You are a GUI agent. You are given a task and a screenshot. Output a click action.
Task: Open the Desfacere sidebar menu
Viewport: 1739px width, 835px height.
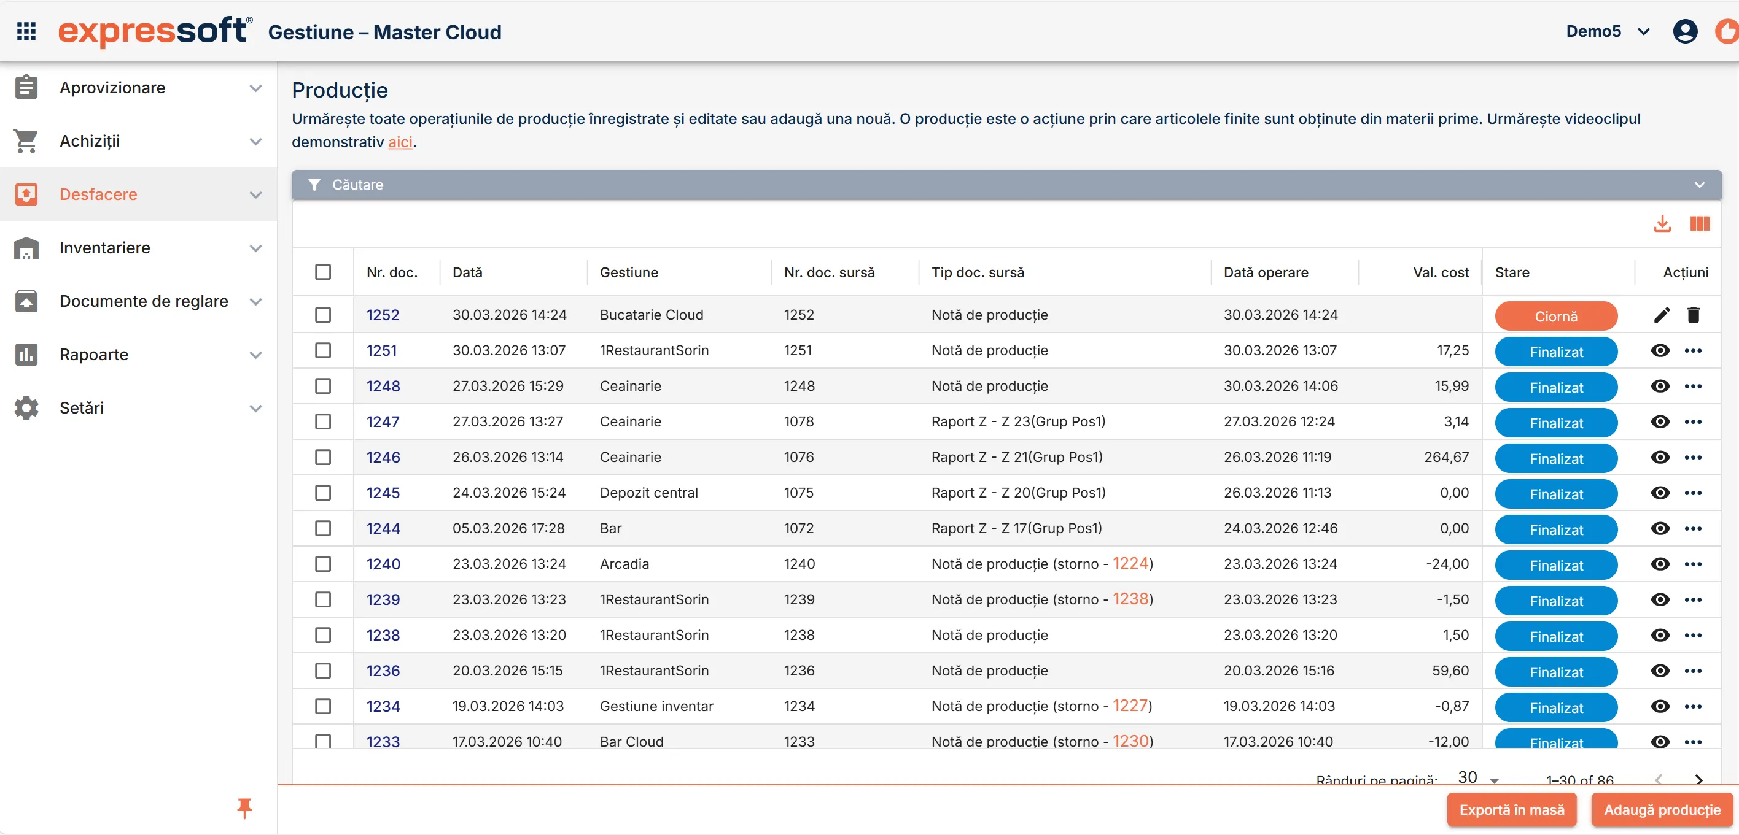[x=138, y=194]
